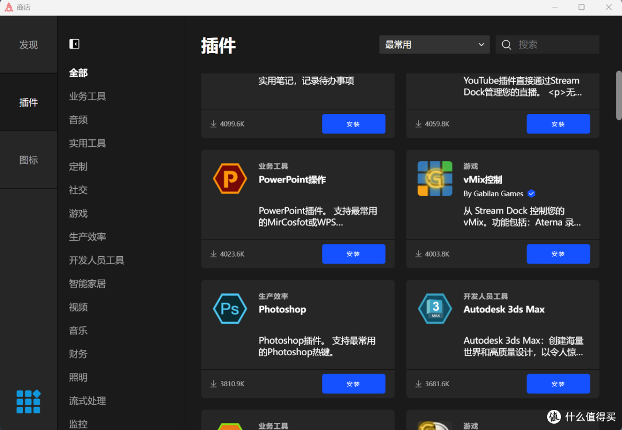Install the plugin with 4099.6K downloads
This screenshot has width=622, height=430.
click(354, 124)
